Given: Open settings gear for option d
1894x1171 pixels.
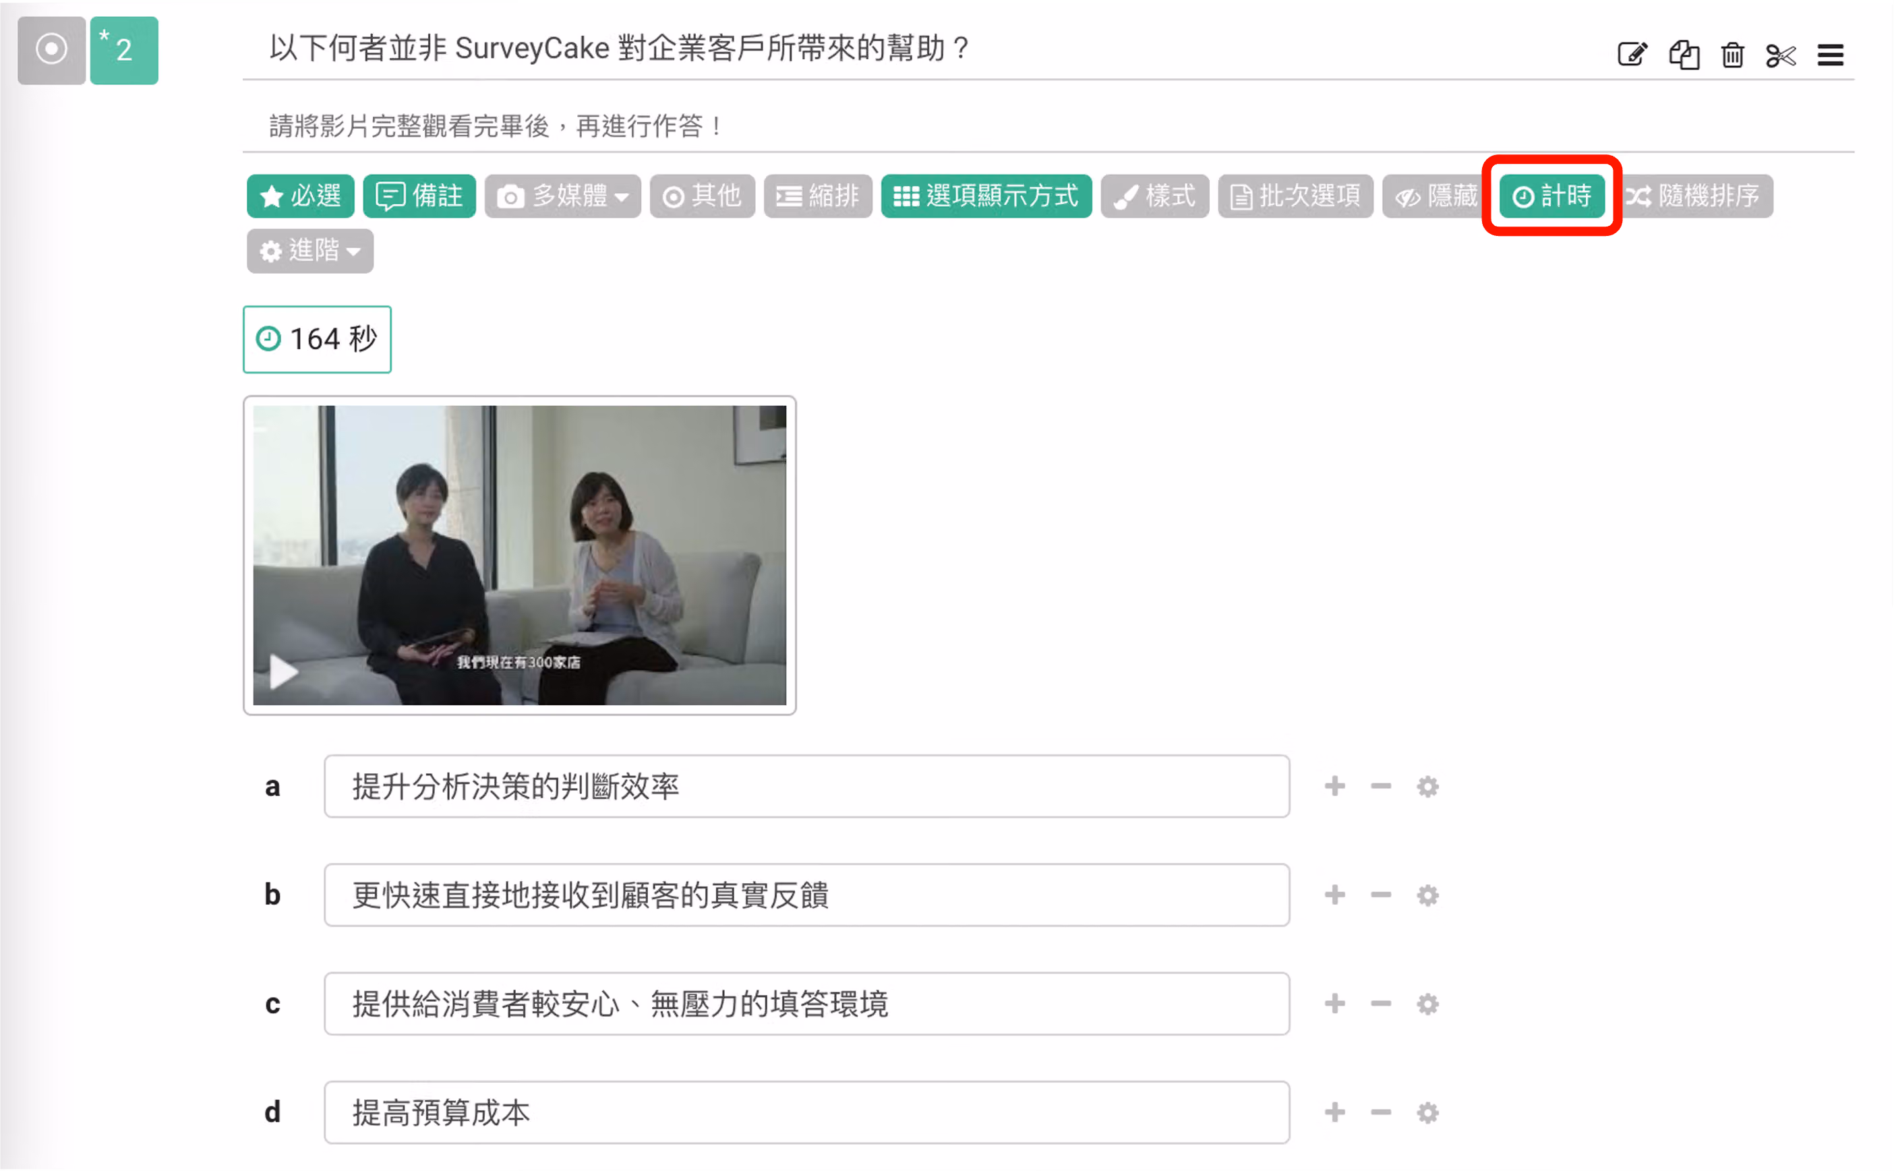Looking at the screenshot, I should click(1427, 1113).
